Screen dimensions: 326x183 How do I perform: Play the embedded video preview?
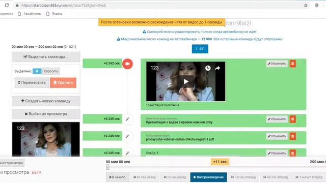tap(186, 81)
